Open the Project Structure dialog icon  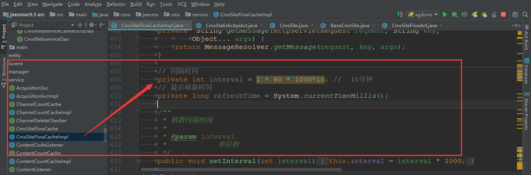515,14
